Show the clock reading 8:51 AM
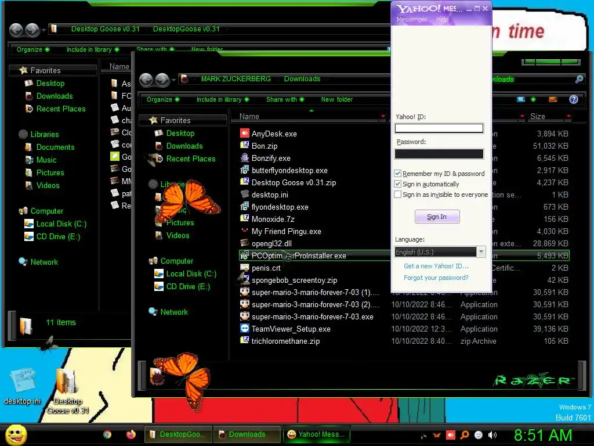 coord(543,435)
